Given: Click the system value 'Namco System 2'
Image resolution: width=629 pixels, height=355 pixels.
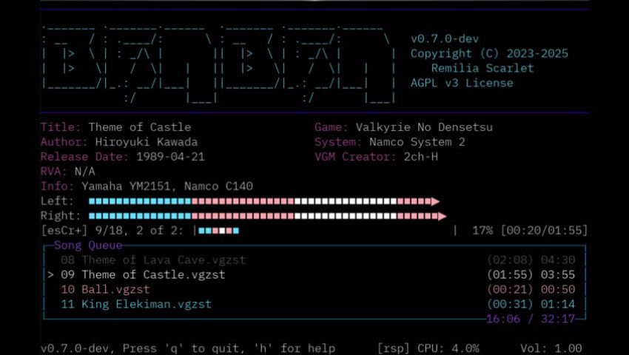Looking at the screenshot, I should tap(417, 142).
